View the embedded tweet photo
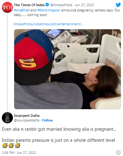123x156 pixels. tap(68, 69)
